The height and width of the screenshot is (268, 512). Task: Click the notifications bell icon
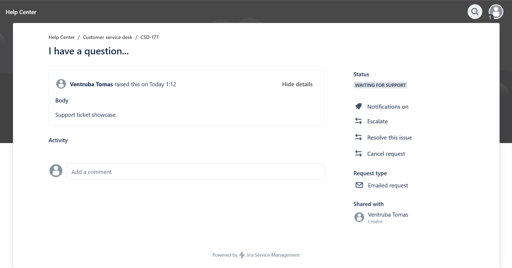tap(358, 107)
